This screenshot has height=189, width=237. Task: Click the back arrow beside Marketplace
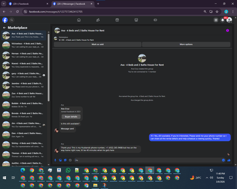point(4,28)
